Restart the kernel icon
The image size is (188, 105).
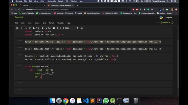(x=57, y=28)
